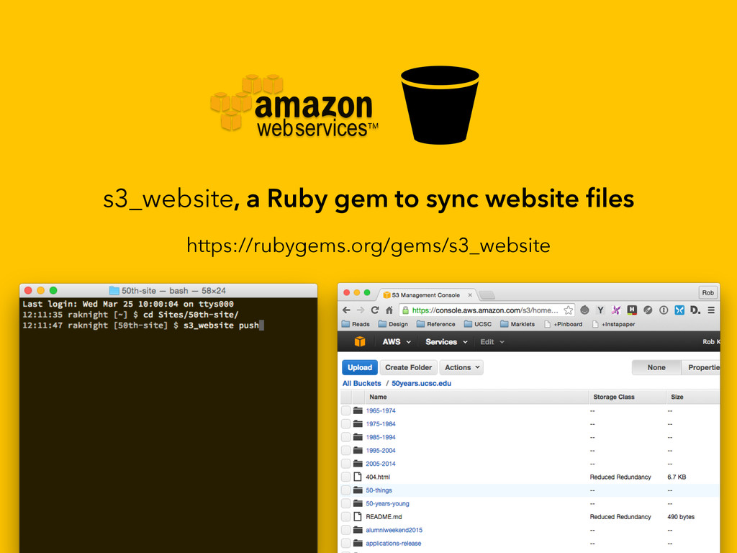Viewport: 737px width, 553px height.
Task: Open the applications-release folder link
Action: (394, 543)
